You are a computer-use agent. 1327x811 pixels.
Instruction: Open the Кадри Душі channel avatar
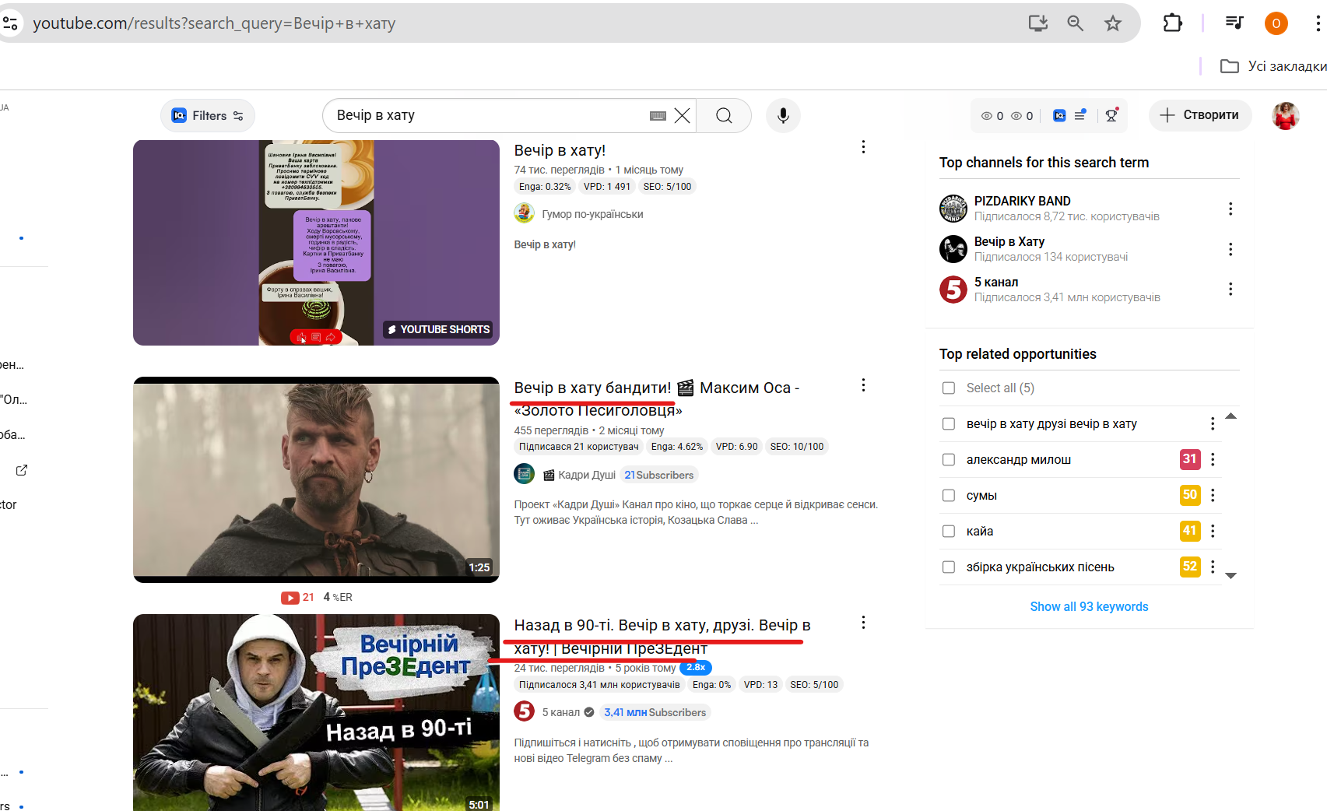coord(524,474)
